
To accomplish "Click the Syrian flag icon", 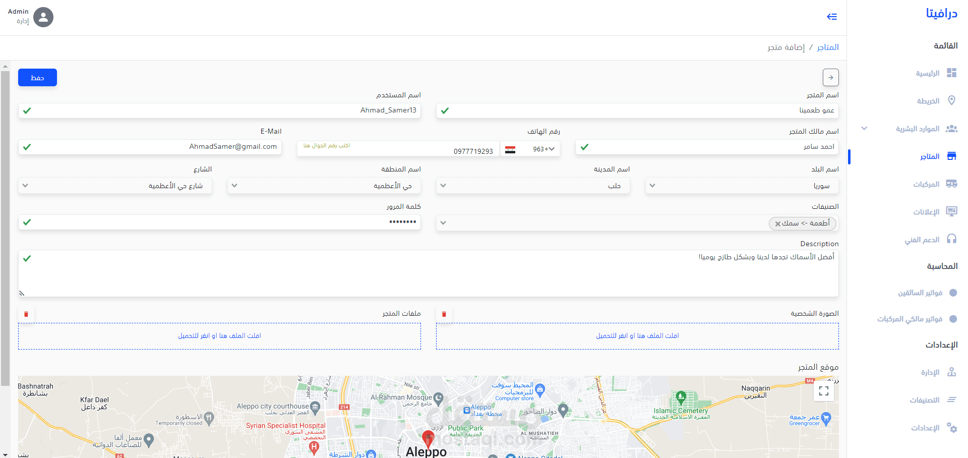I will coord(510,149).
